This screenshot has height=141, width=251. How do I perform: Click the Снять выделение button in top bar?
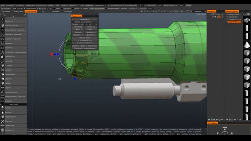[97, 9]
